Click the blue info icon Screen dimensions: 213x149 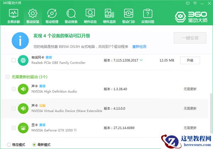[20, 41]
